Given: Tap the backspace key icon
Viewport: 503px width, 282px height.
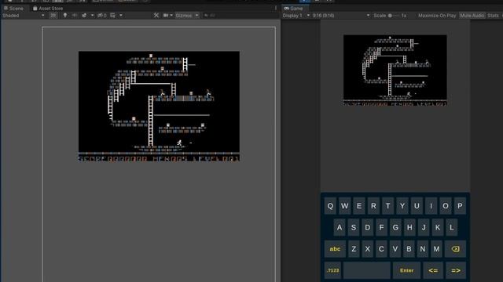Looking at the screenshot, I should (456, 249).
